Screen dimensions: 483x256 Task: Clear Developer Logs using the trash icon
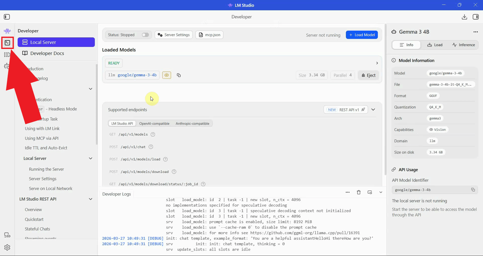coord(359,192)
